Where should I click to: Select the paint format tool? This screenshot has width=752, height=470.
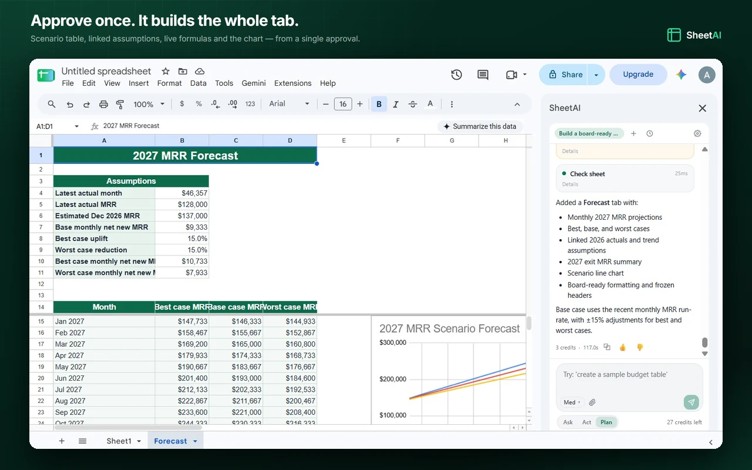(x=120, y=104)
